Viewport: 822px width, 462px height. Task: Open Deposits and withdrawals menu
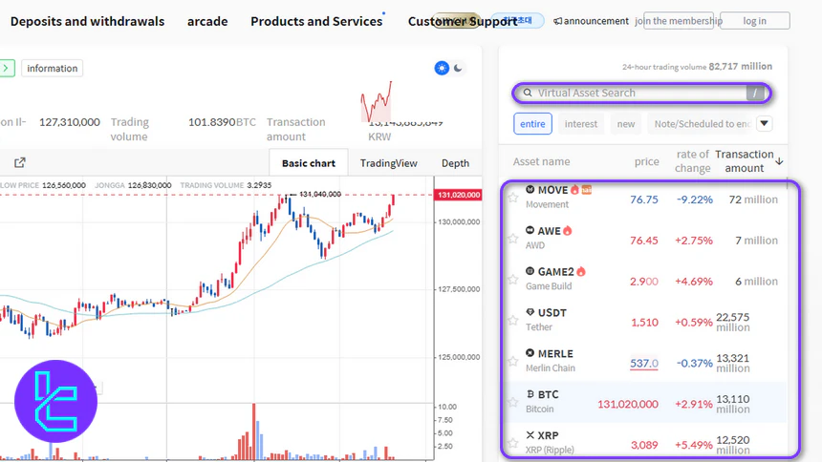(87, 21)
